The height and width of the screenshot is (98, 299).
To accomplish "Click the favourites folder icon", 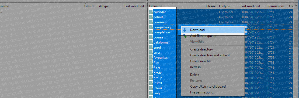I will click(x=151, y=58).
